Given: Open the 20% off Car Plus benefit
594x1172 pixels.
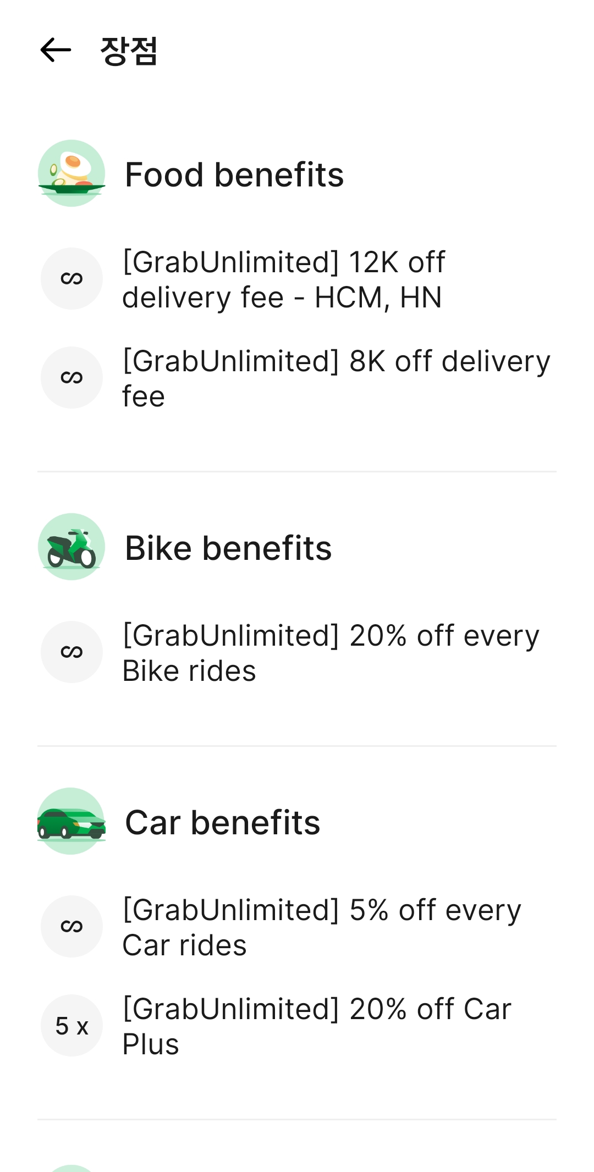Looking at the screenshot, I should [316, 1026].
